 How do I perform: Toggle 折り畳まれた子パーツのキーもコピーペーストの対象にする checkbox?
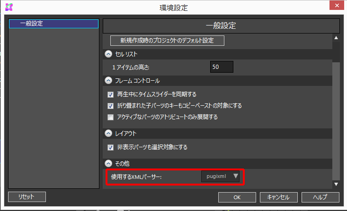click(x=110, y=106)
